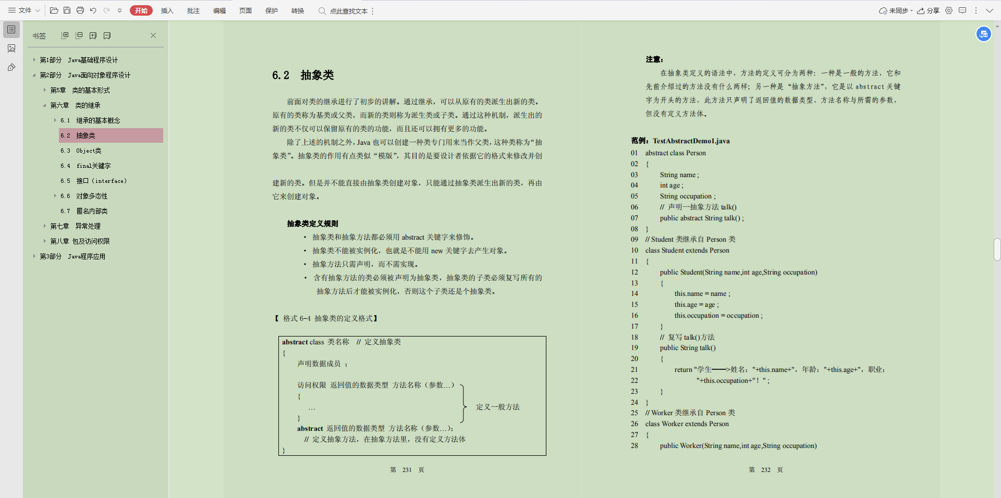Click the Redo arrow icon
Screen dimensions: 1001x498
(106, 10)
